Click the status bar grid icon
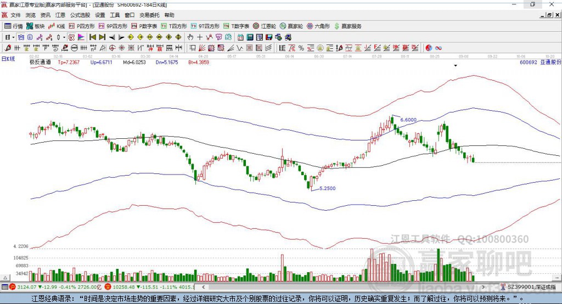This screenshot has height=304, width=562. click(4, 287)
